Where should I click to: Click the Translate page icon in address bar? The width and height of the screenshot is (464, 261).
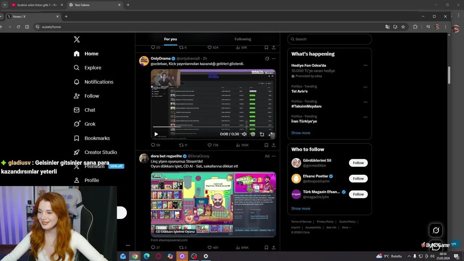click(388, 27)
